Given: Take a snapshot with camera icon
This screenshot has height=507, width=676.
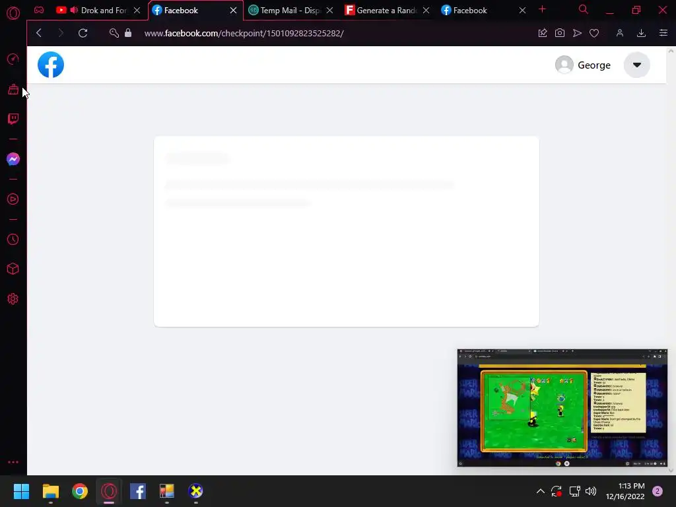Looking at the screenshot, I should pos(560,33).
